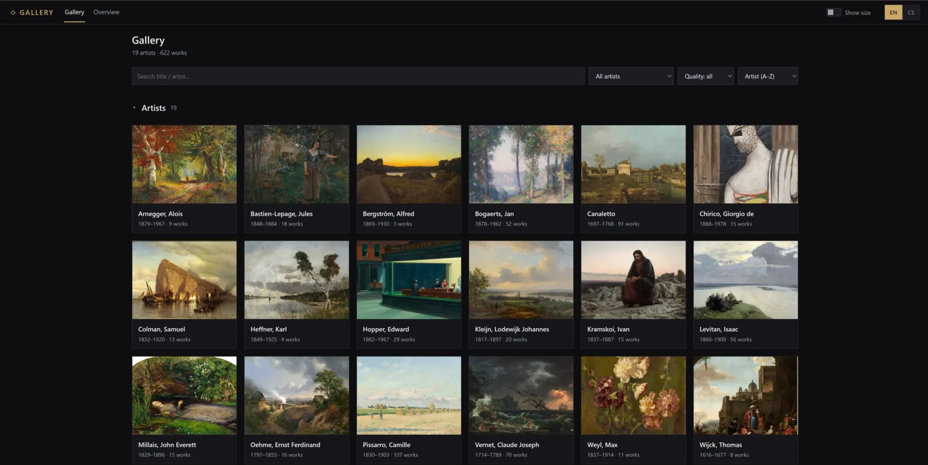Screen dimensions: 928x465
Task: Open the Artist (A–Z) sort dropdown
Action: point(768,76)
